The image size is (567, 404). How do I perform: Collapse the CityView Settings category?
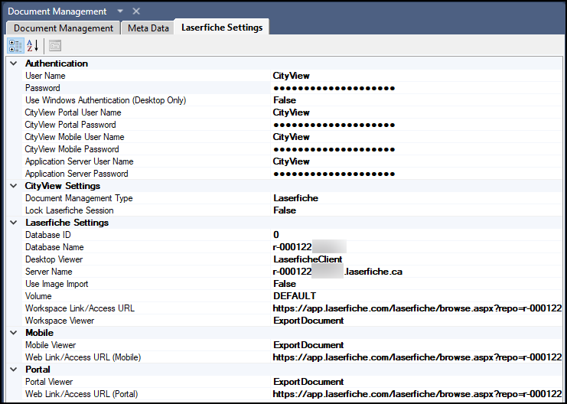pos(13,186)
